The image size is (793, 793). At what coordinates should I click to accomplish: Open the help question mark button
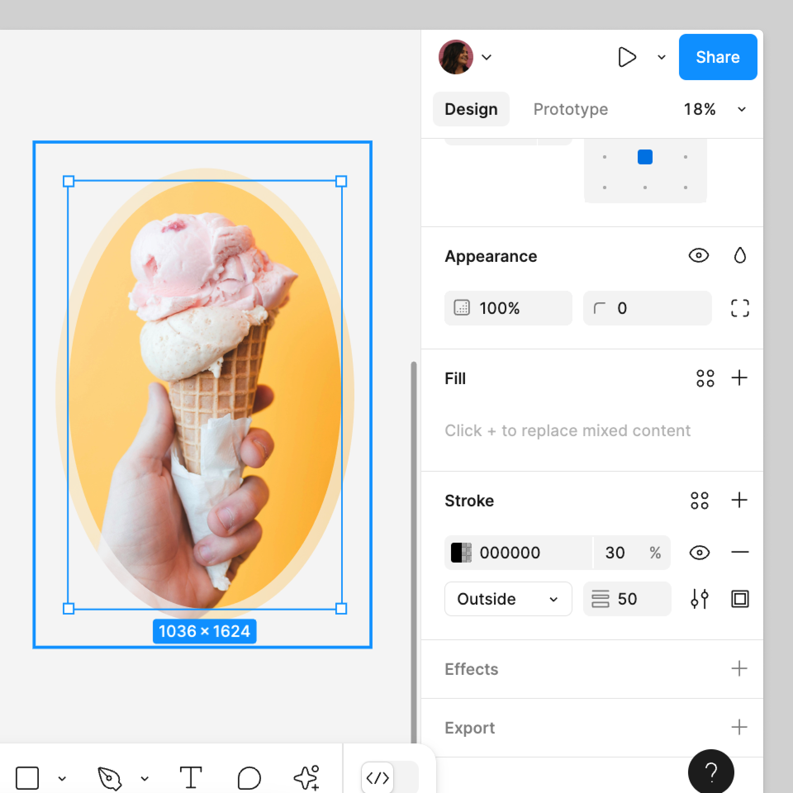coord(711,772)
